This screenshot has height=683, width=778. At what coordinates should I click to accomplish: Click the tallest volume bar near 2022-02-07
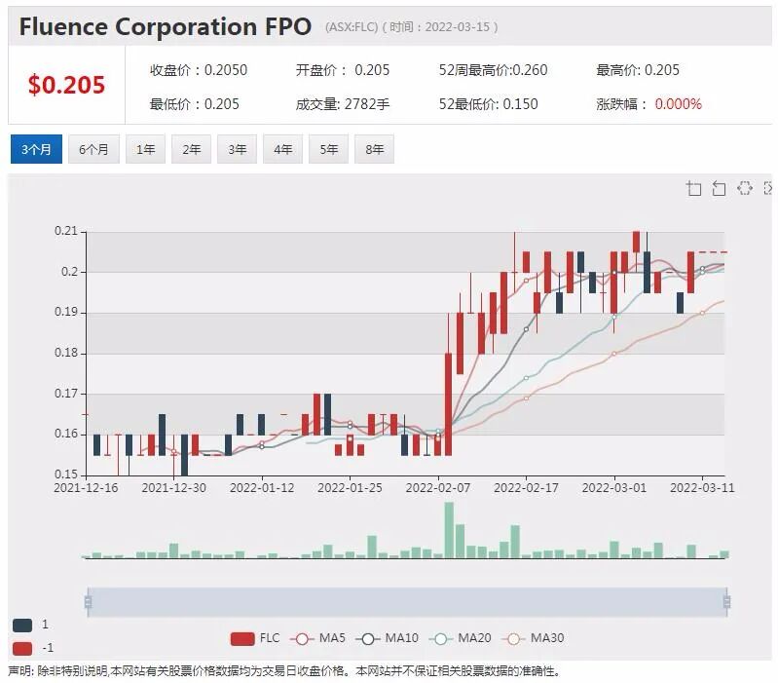click(x=449, y=530)
